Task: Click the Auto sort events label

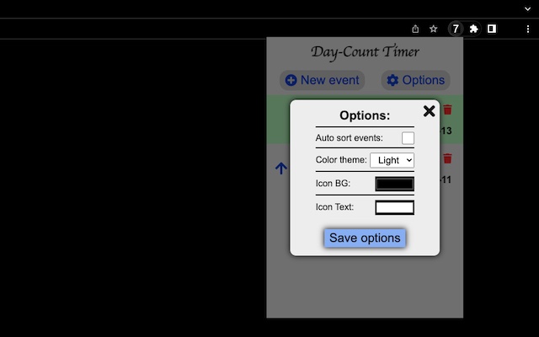Action: point(350,138)
